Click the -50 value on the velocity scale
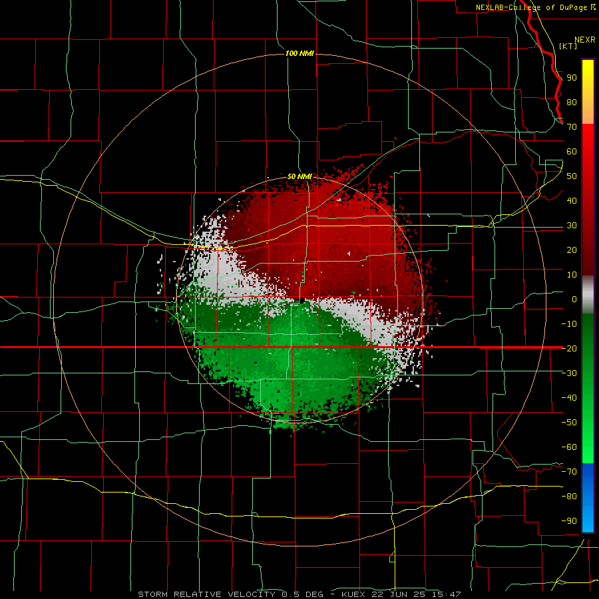 (569, 423)
